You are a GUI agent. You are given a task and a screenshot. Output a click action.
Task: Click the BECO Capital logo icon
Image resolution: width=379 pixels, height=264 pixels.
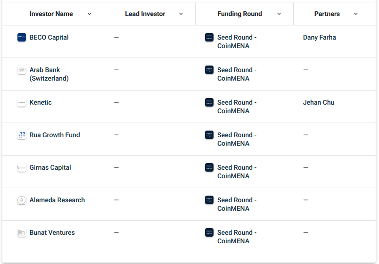click(x=22, y=37)
